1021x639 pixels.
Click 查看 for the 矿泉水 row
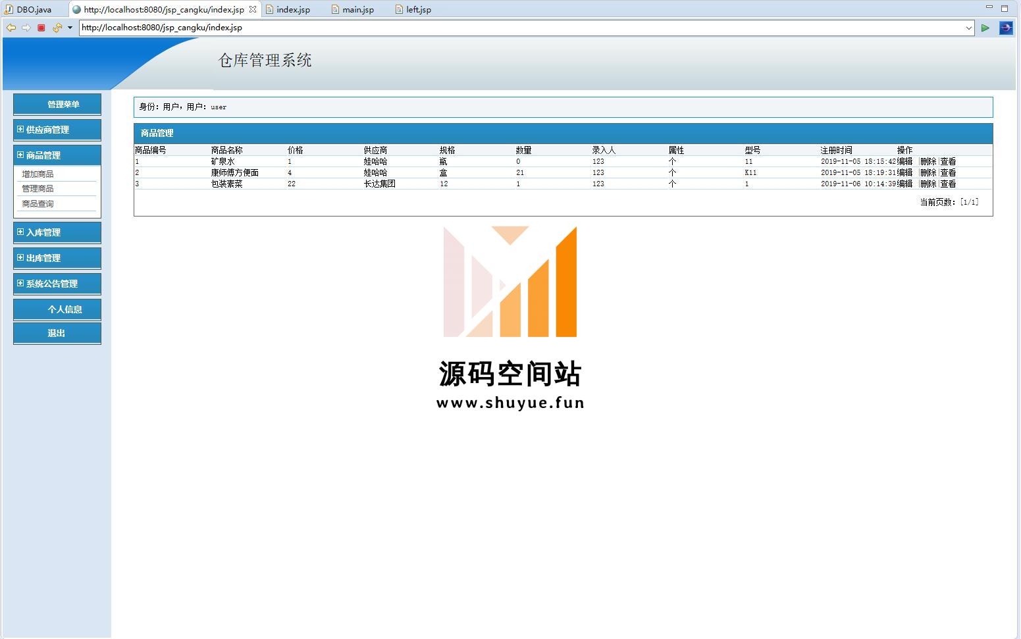click(948, 161)
